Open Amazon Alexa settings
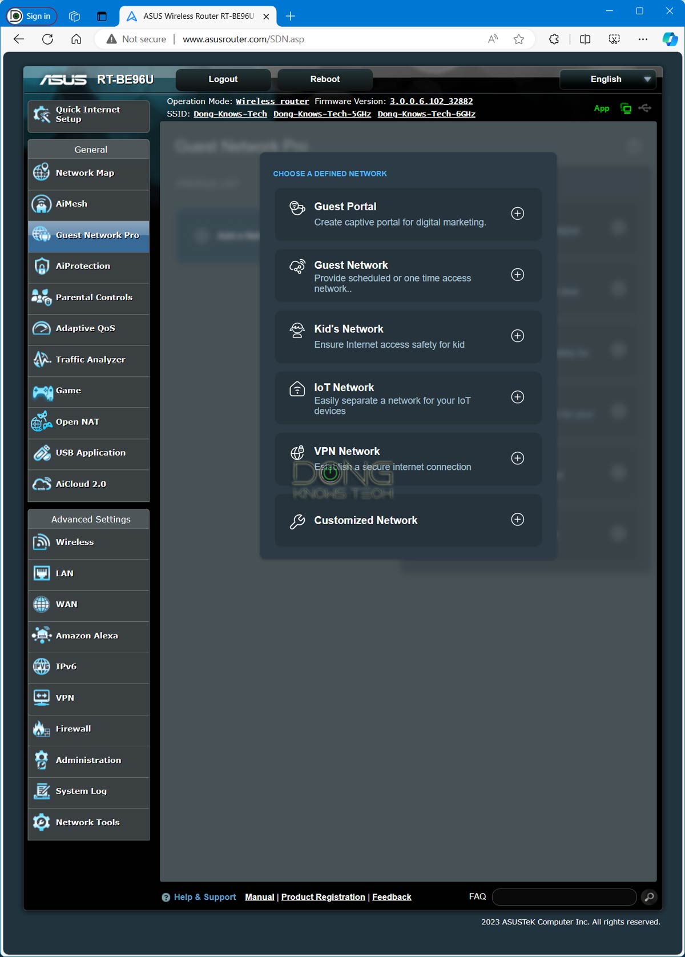 [x=88, y=636]
